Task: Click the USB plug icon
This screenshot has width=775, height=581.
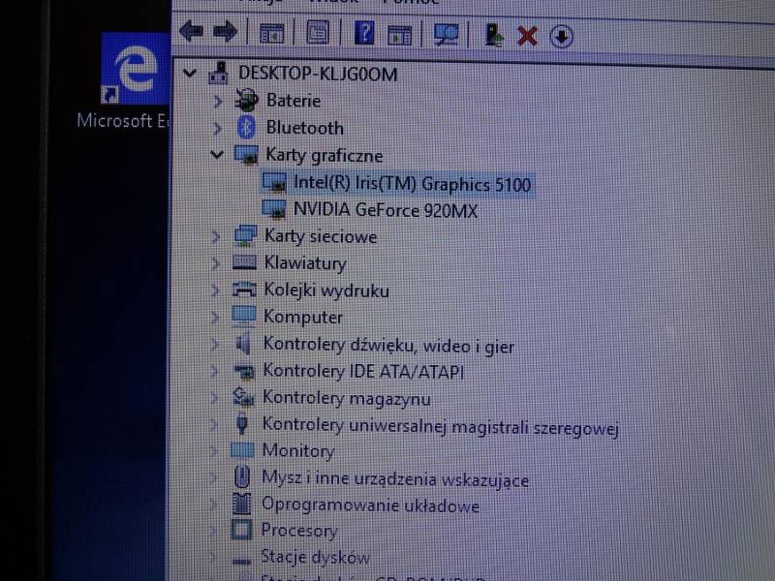Action: coord(241,423)
